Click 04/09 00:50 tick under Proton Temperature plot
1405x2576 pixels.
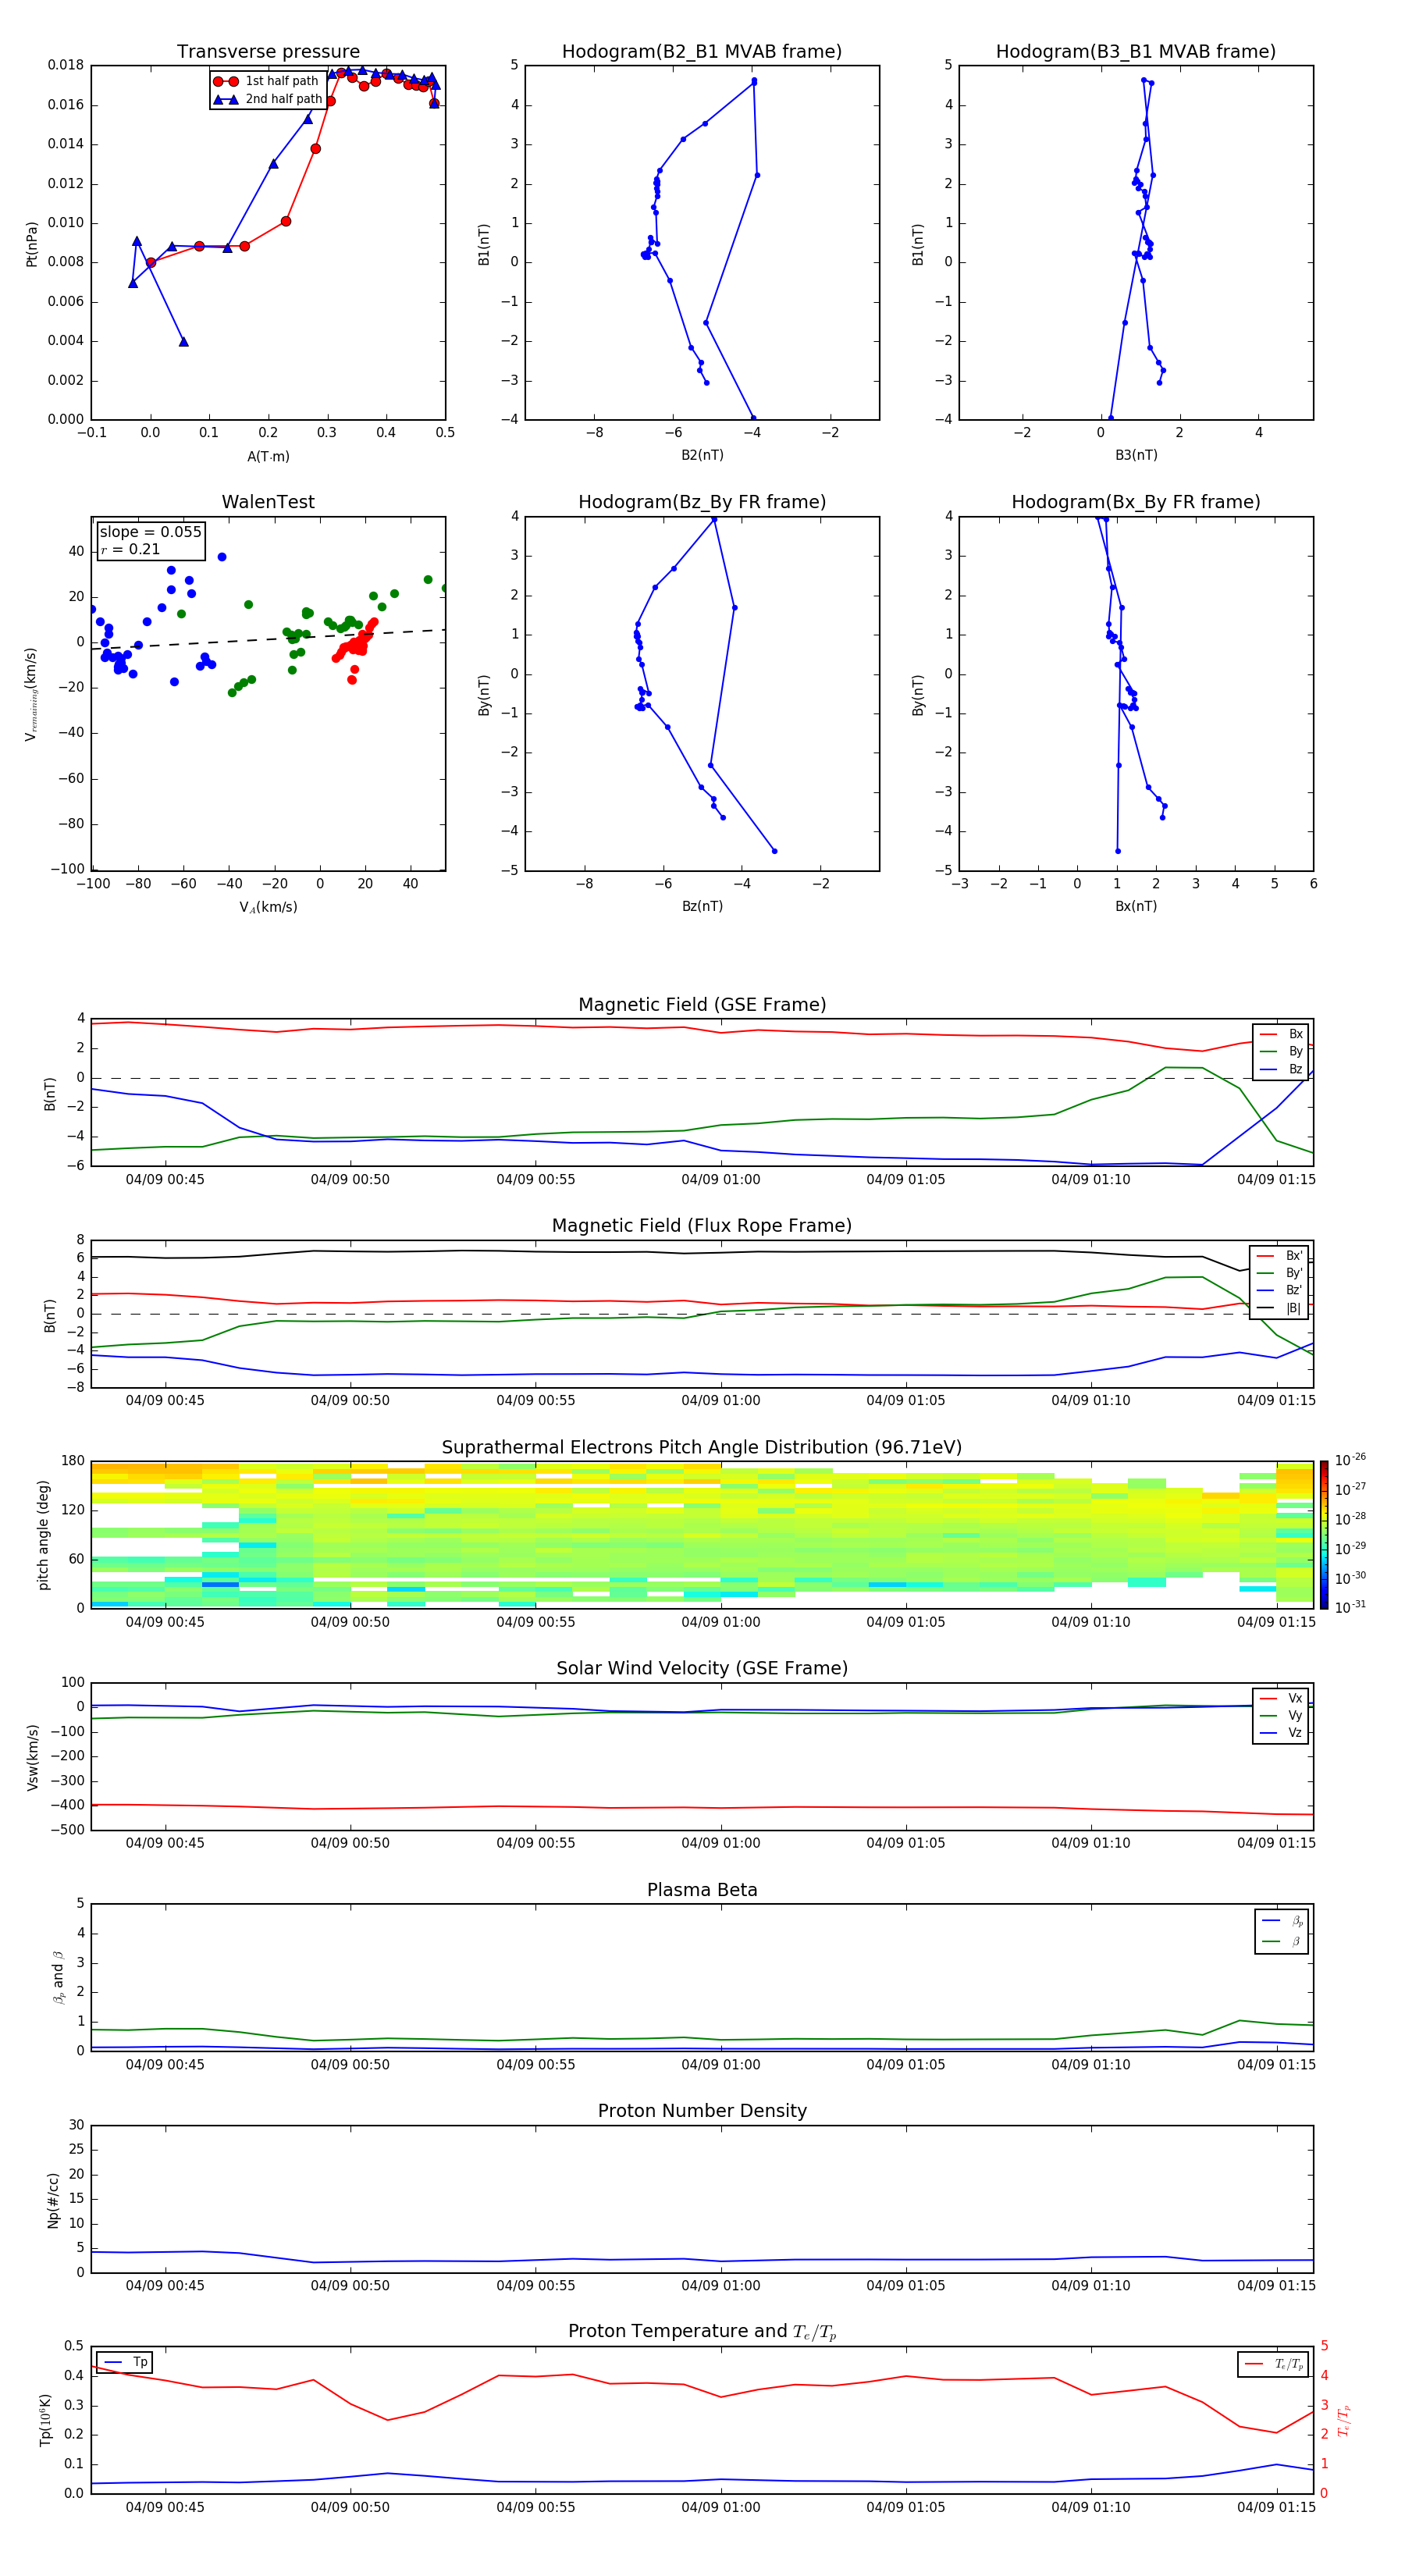tap(350, 2507)
